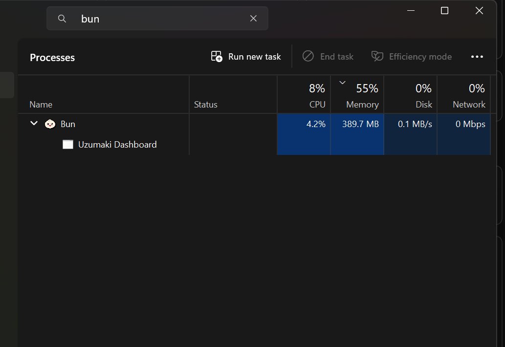Sort processes by Network column
The width and height of the screenshot is (505, 347).
pyautogui.click(x=464, y=95)
